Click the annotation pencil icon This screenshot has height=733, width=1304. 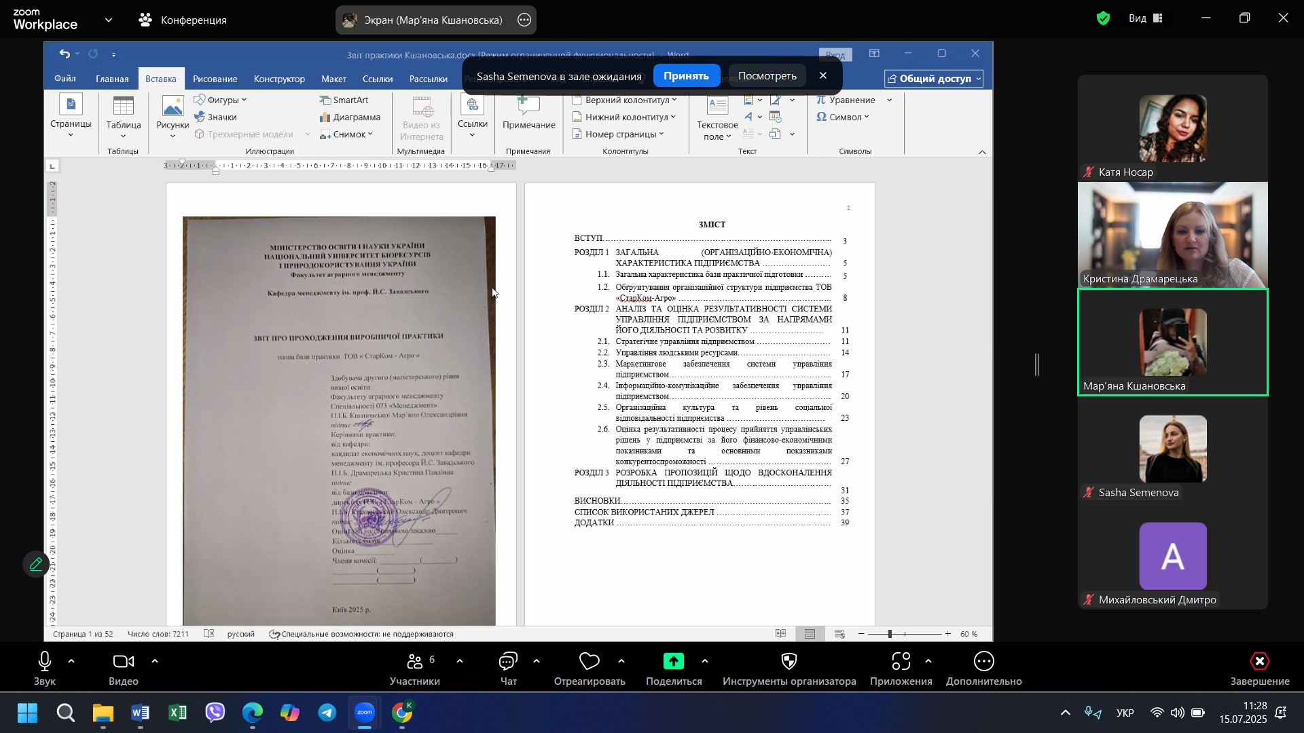tap(36, 564)
